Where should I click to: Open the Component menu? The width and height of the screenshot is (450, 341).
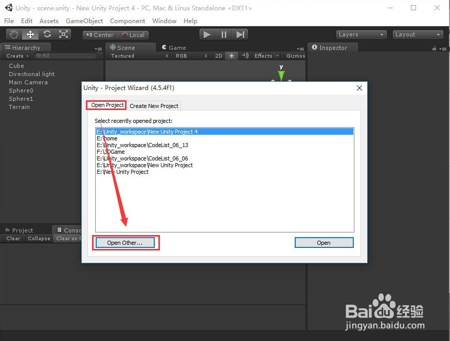(x=128, y=21)
